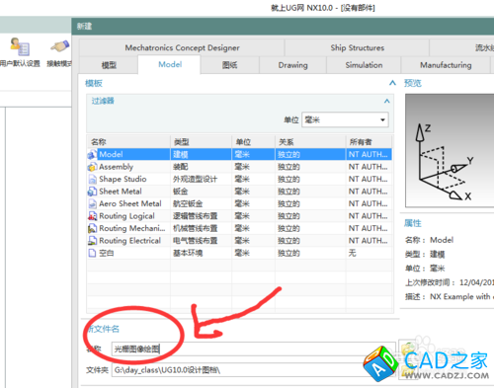Click the template preview thumbnail
Screen dimensions: 494x388
pyautogui.click(x=450, y=151)
